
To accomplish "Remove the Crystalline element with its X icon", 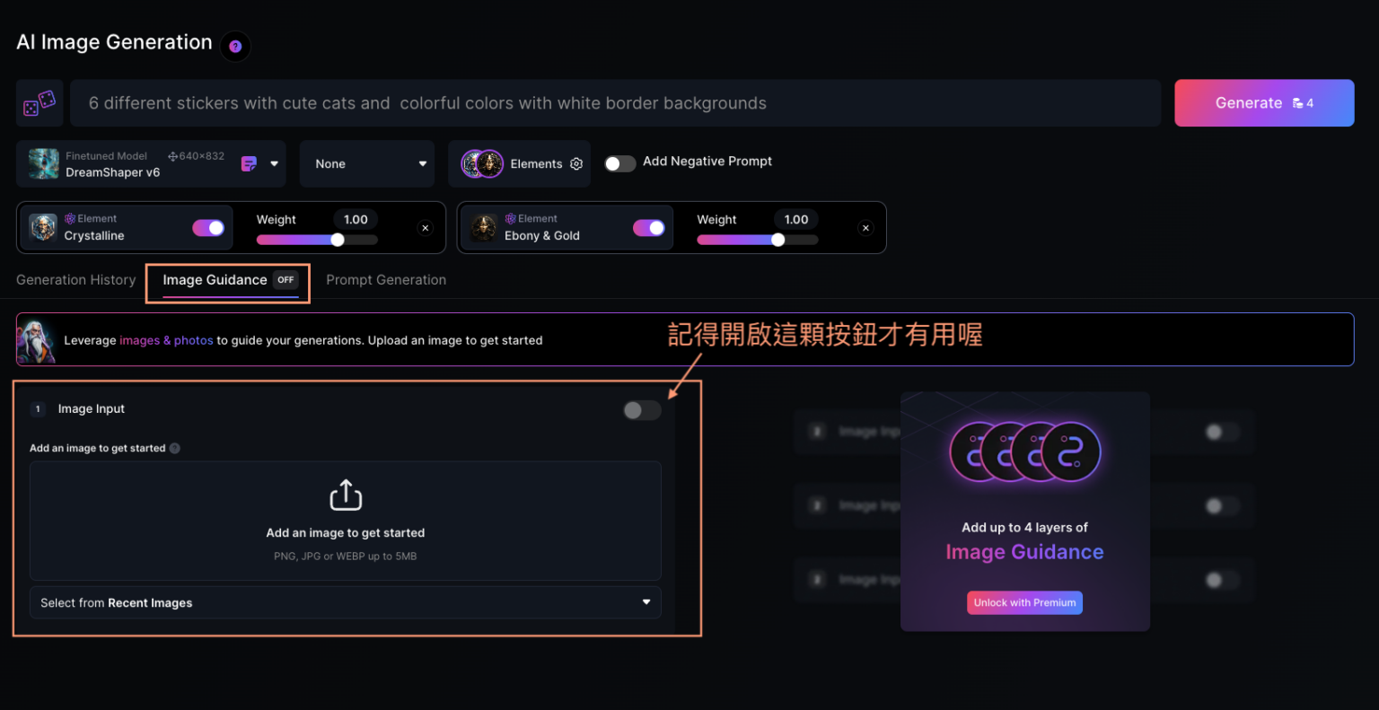I will click(426, 228).
